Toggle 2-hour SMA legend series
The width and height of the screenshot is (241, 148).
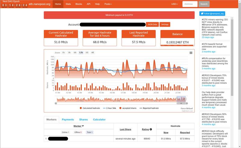pyautogui.click(x=109, y=108)
